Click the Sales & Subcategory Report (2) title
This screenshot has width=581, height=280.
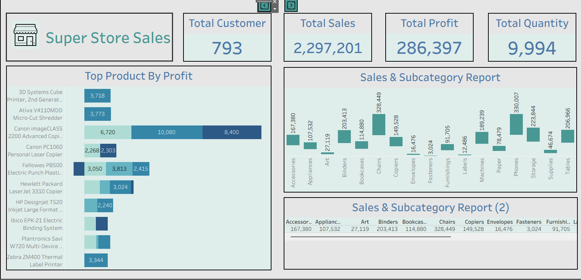[x=431, y=208]
